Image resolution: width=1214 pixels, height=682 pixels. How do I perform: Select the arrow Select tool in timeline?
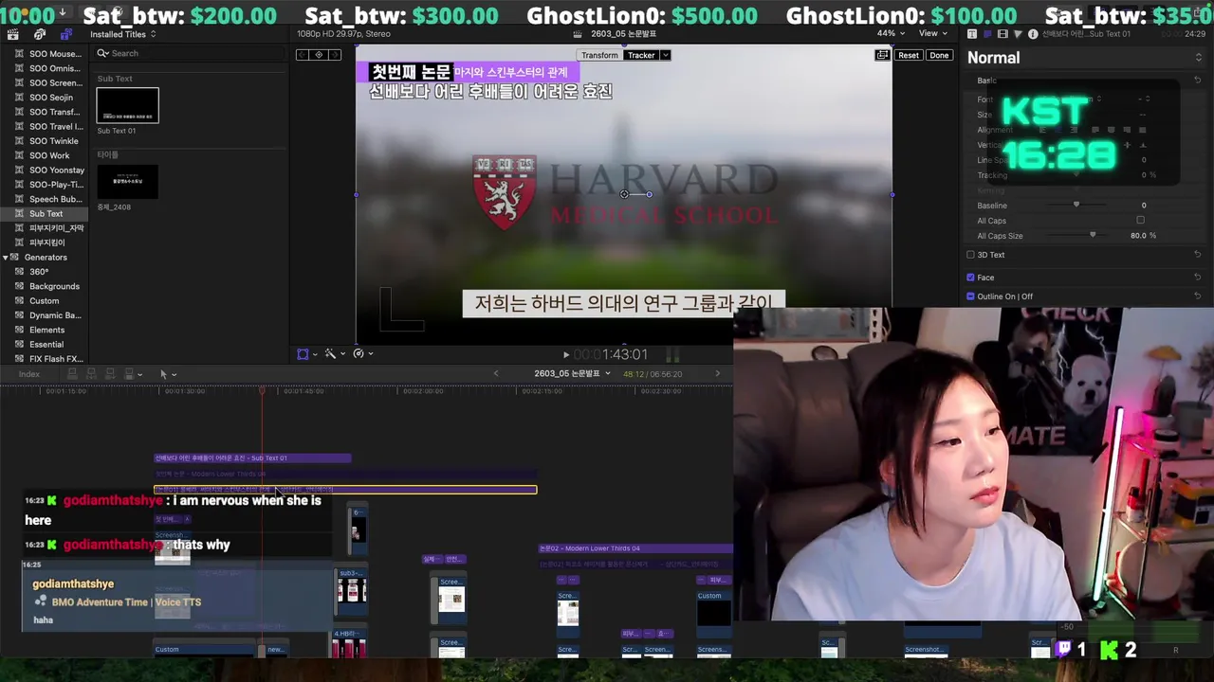coord(163,374)
